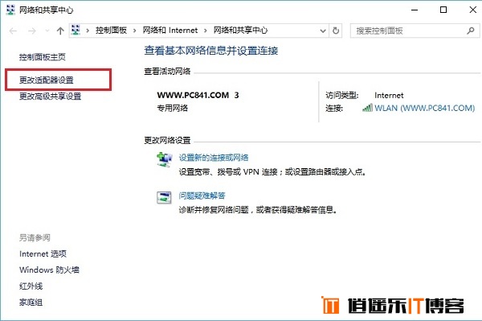482x321 pixels.
Task: Open 红外线 link
Action: coord(31,286)
